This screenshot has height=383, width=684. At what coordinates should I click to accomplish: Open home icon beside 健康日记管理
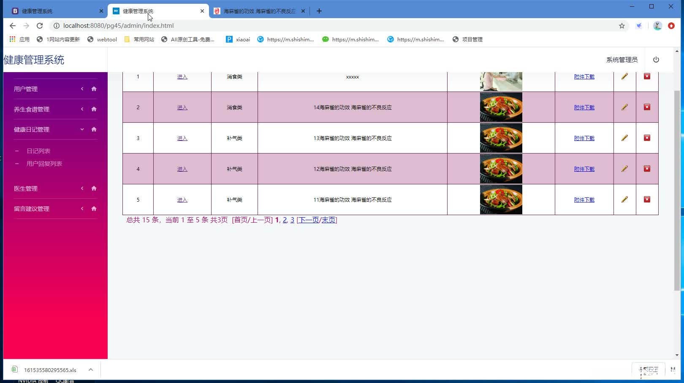[94, 129]
